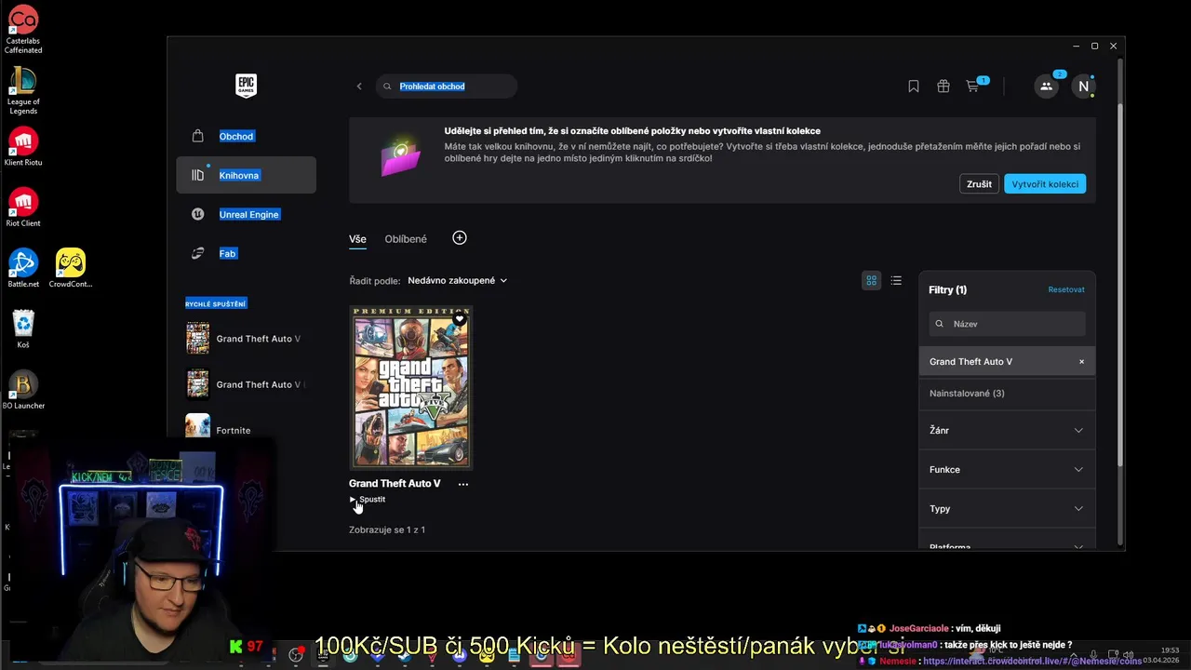This screenshot has height=670, width=1191.
Task: Click the Název filter input
Action: (x=1007, y=324)
